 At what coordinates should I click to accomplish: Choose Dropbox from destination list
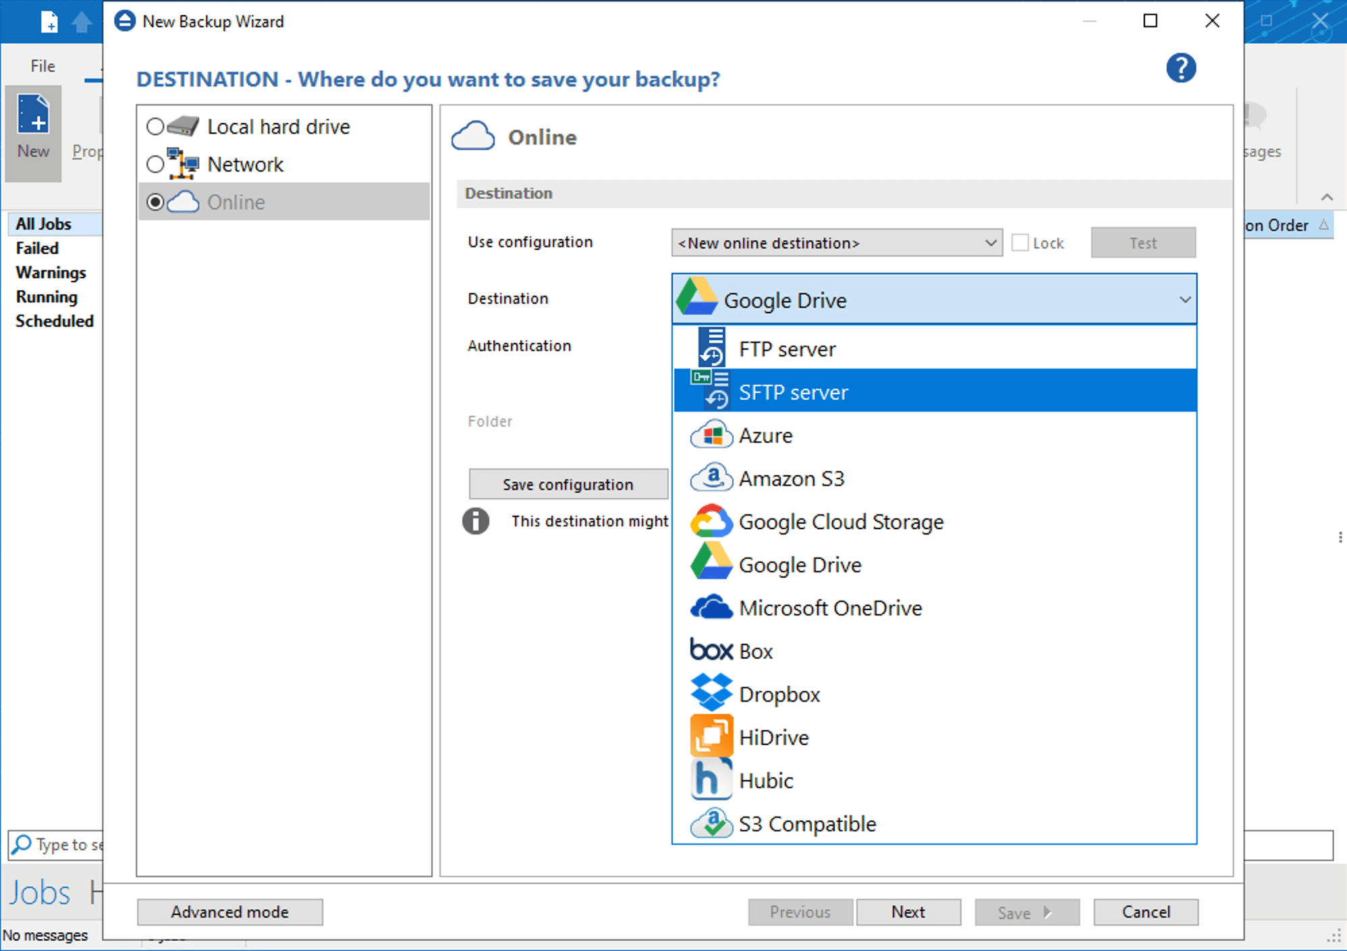935,694
